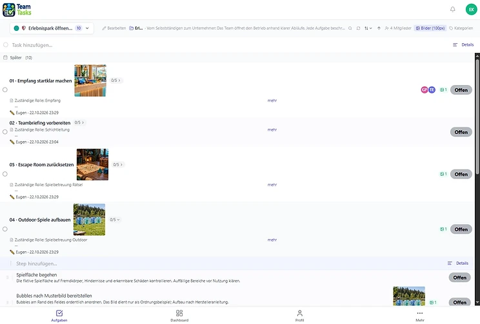The image size is (480, 324).
Task: Click image count icon on Escape Room task
Action: pos(443,174)
